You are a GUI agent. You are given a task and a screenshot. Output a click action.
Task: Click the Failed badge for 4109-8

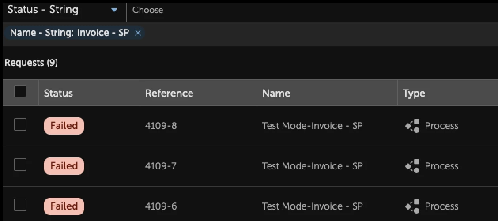point(64,126)
